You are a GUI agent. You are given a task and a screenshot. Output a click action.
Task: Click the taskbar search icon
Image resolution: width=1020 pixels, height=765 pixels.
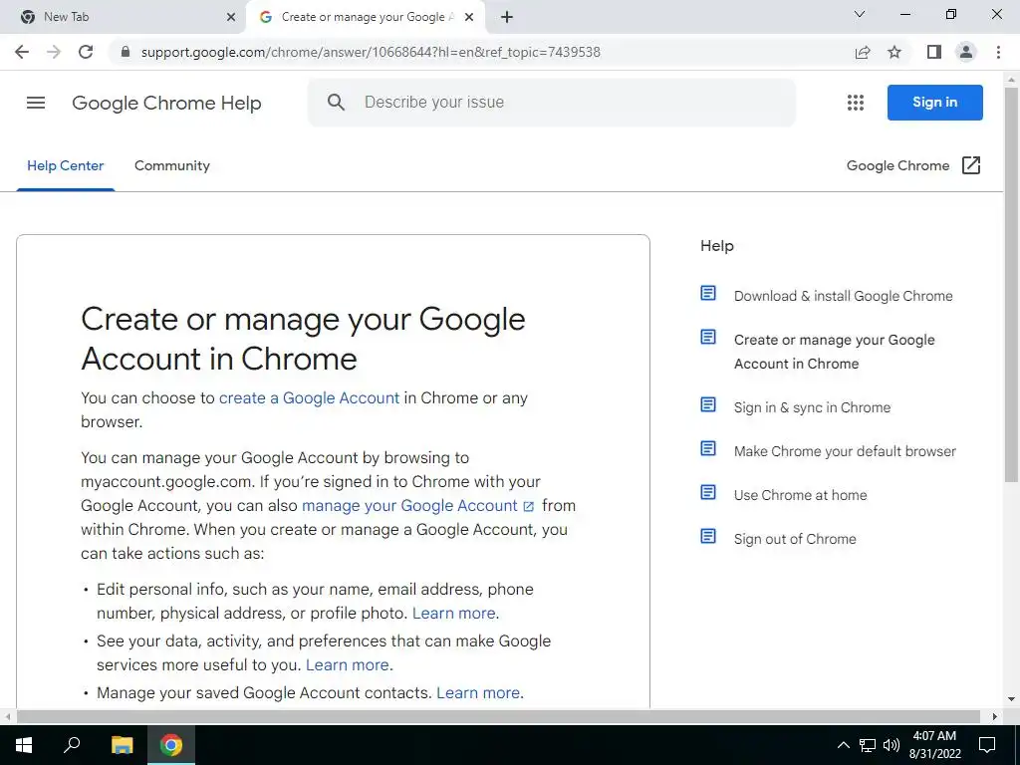72,745
